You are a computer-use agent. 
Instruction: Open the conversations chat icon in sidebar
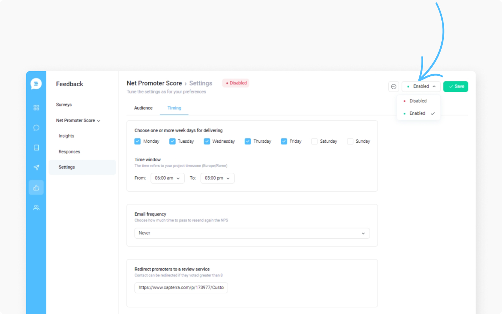click(36, 128)
